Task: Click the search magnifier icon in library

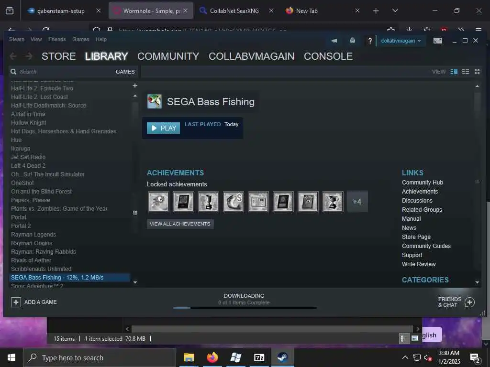Action: tap(13, 72)
